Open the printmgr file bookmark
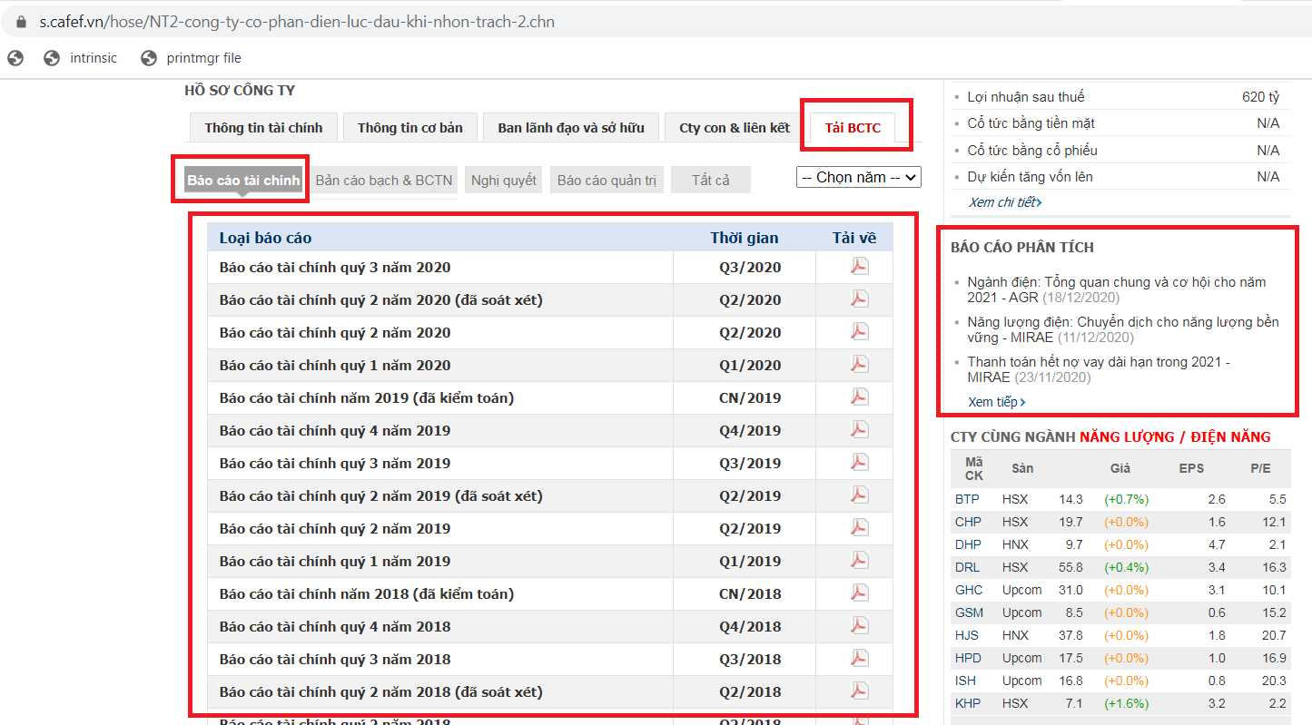Image resolution: width=1312 pixels, height=725 pixels. click(x=202, y=58)
